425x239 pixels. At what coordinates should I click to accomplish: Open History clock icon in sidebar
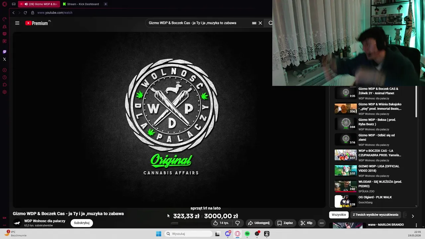5,77
